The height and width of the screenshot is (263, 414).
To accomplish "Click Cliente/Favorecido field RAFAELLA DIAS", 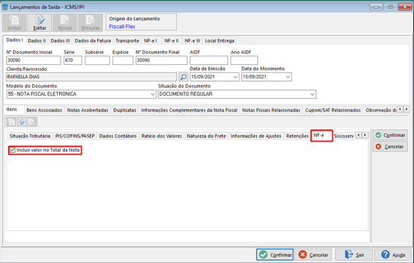I will (91, 77).
